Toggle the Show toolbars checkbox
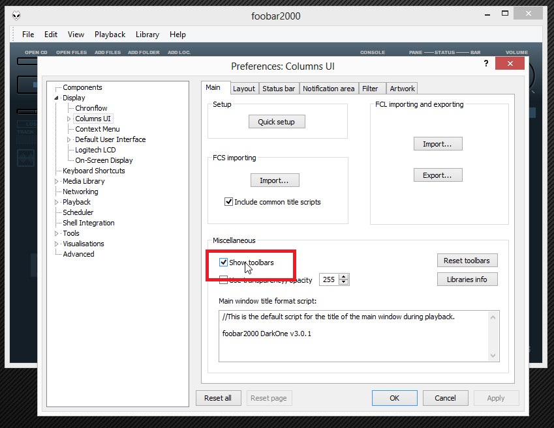The height and width of the screenshot is (428, 554). click(223, 262)
